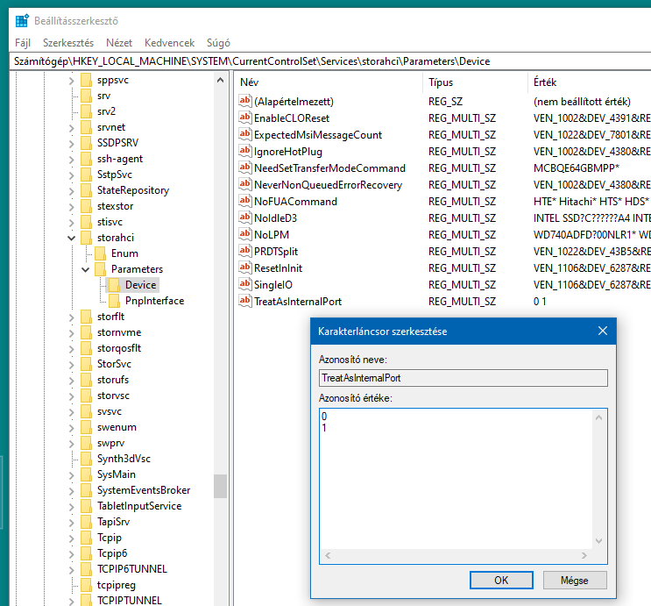Image resolution: width=651 pixels, height=606 pixels.
Task: Click the folder icon of SysMain key
Action: tap(87, 474)
